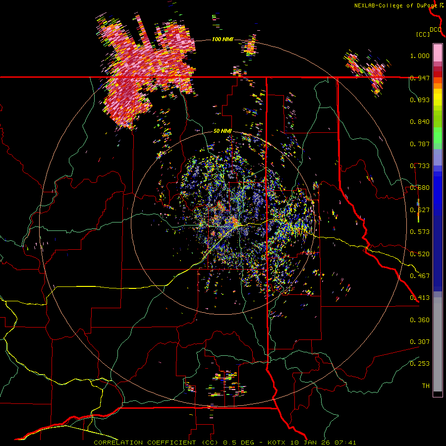Click the DCC label above the color bar
446x446 pixels.
click(436, 29)
